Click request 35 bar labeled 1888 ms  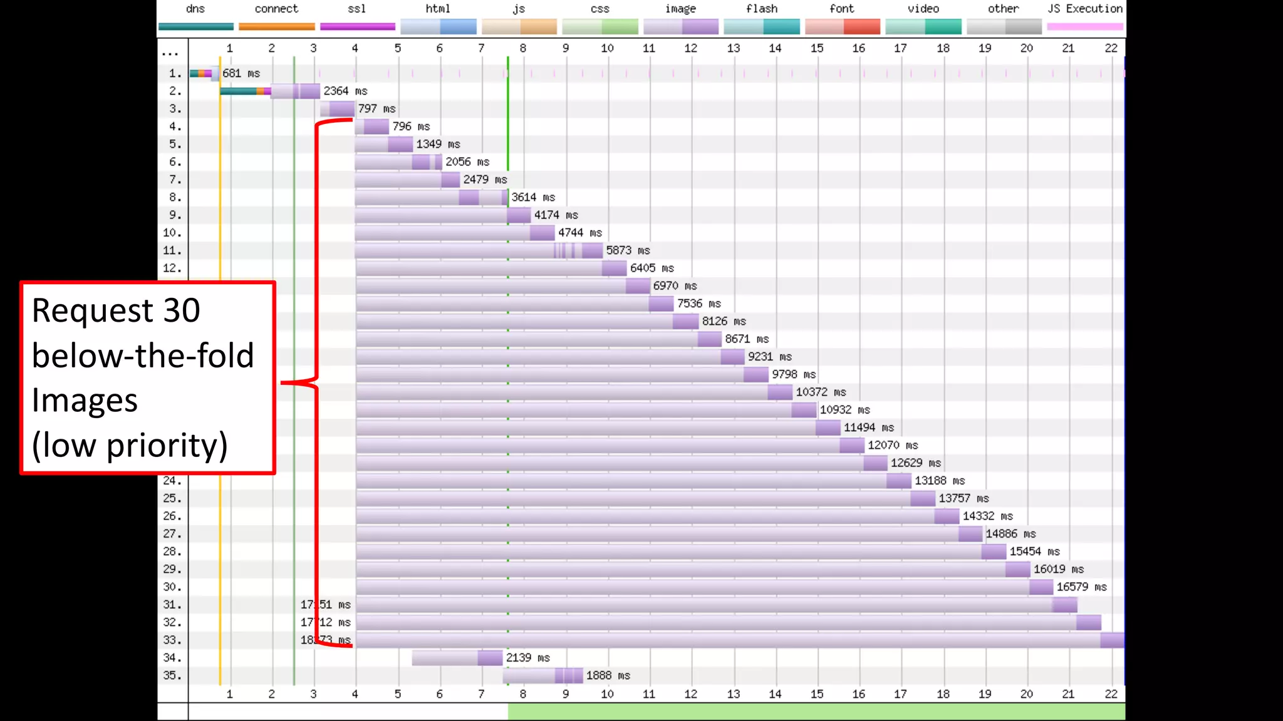click(x=543, y=676)
